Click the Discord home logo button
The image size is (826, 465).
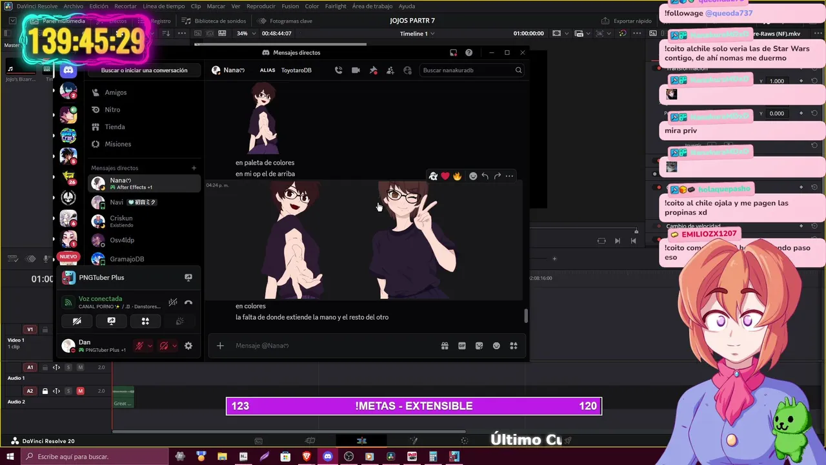click(68, 70)
